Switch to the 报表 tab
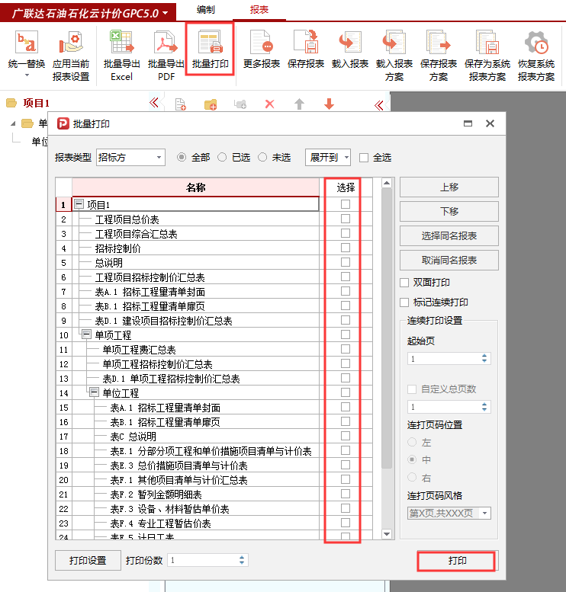Image resolution: width=566 pixels, height=592 pixels. [x=259, y=10]
